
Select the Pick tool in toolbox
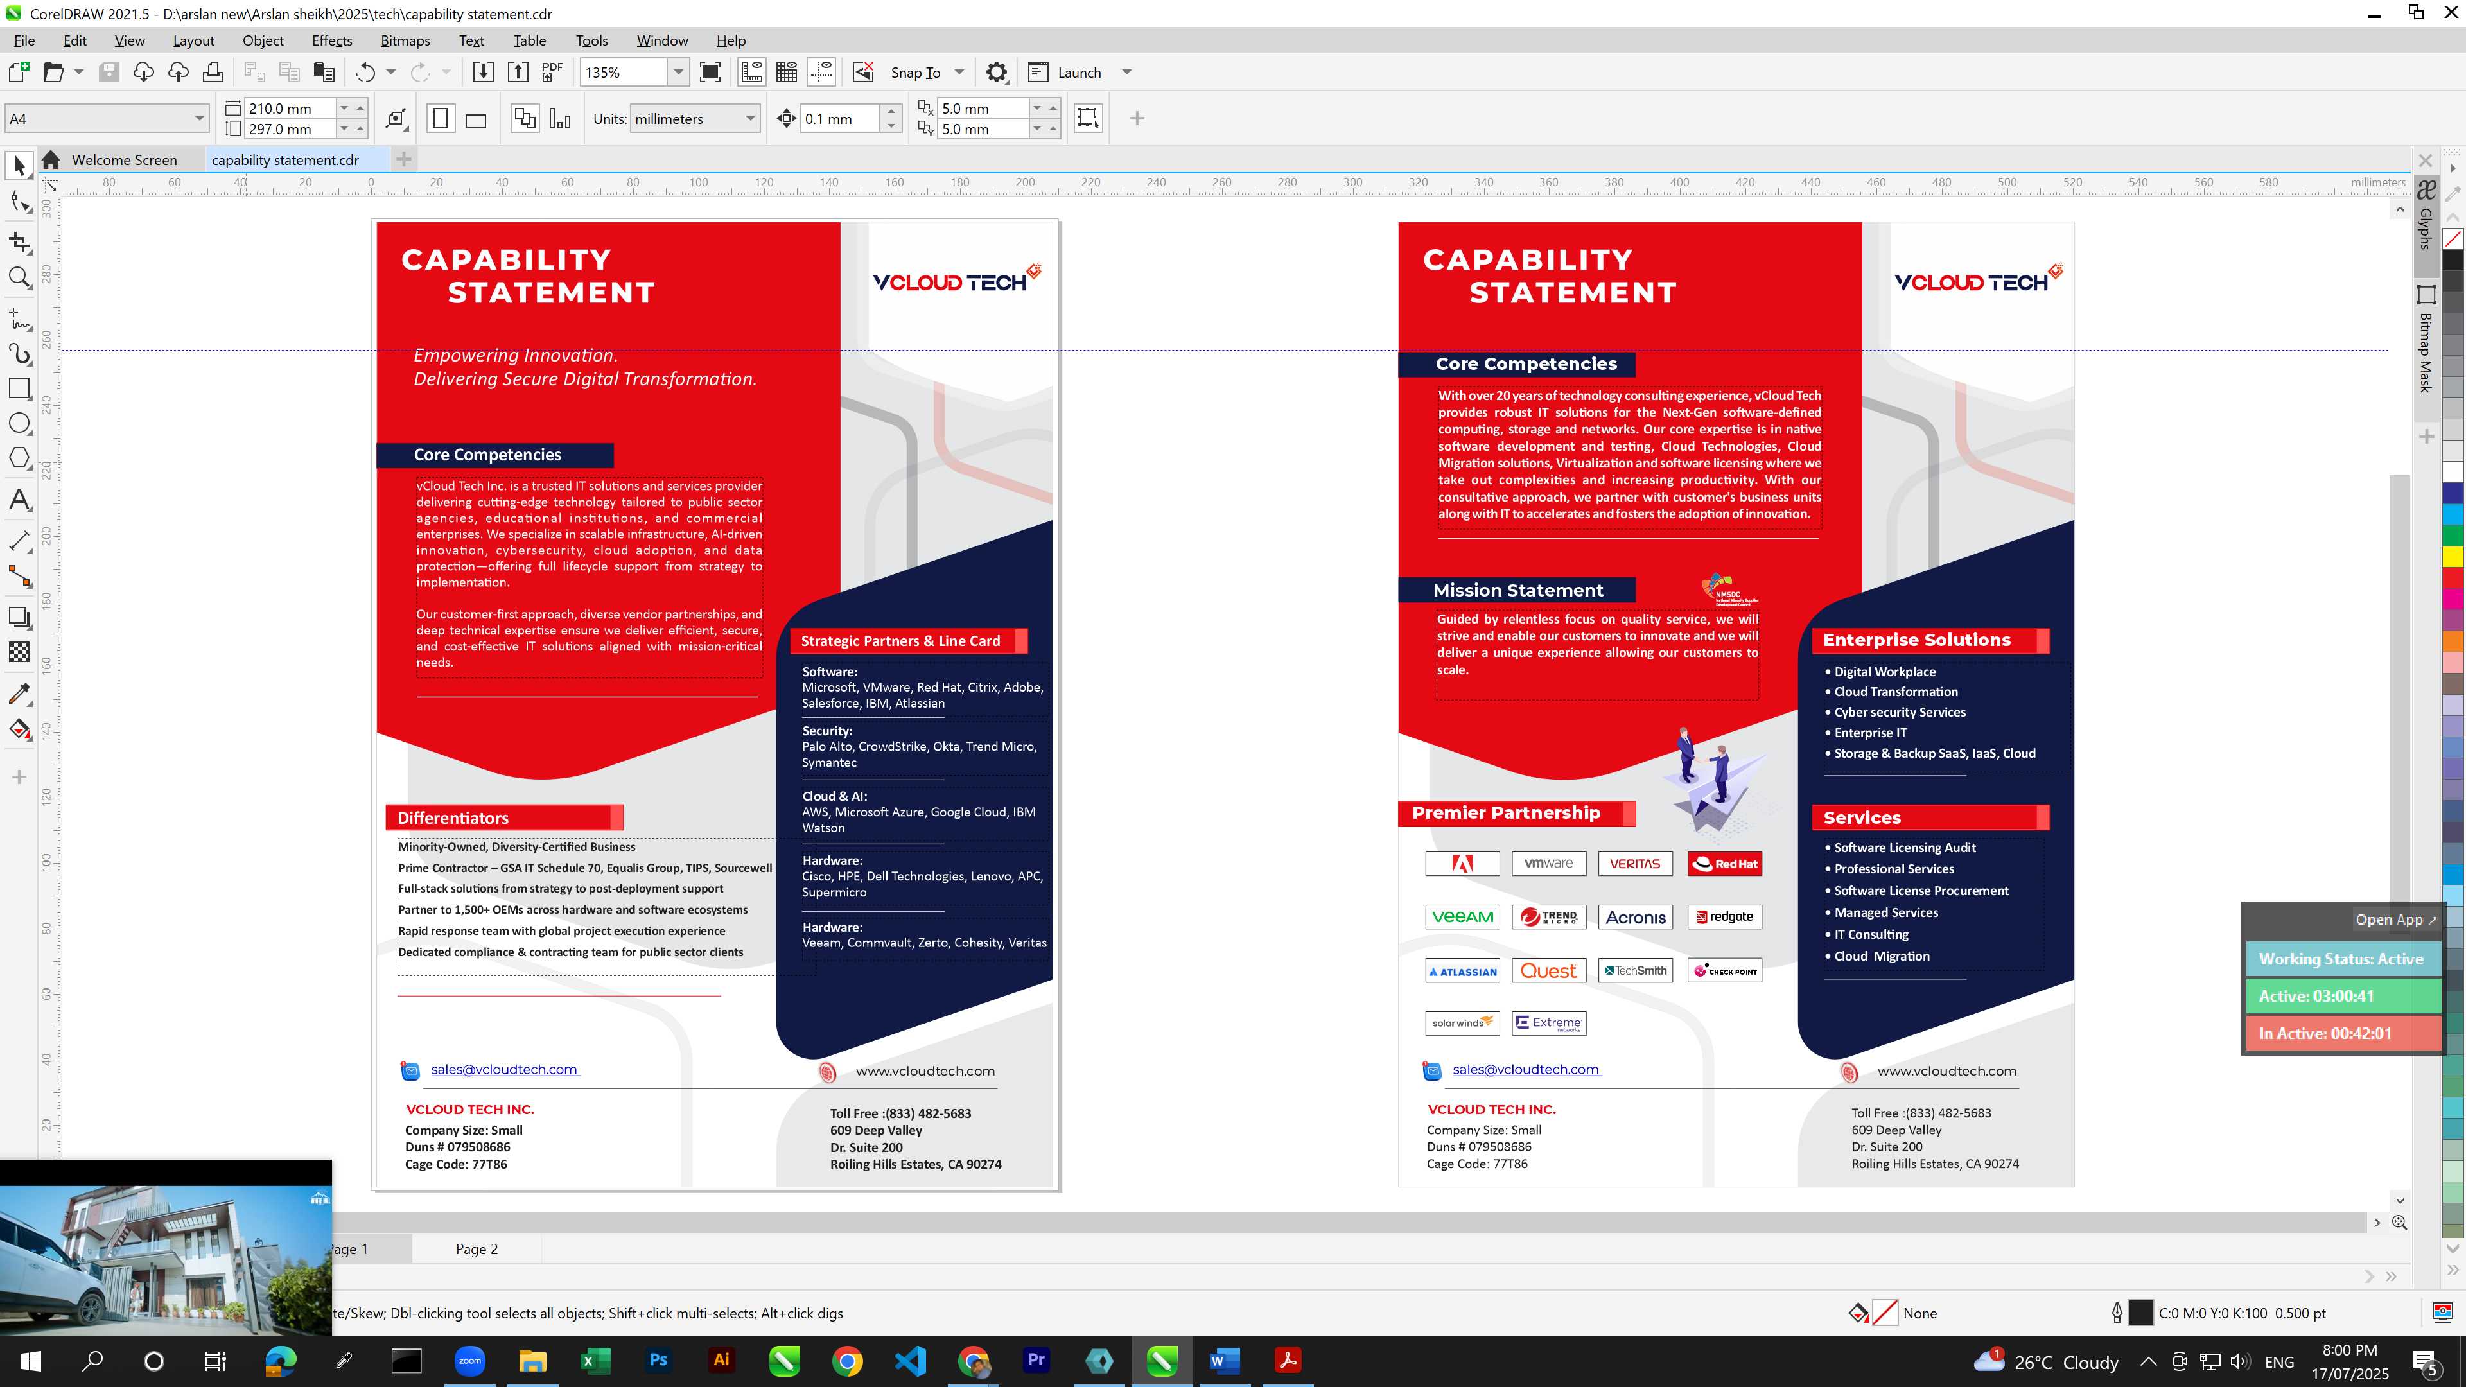click(x=19, y=166)
